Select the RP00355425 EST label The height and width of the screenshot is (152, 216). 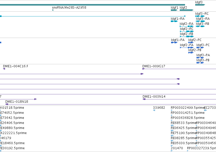[206, 138]
